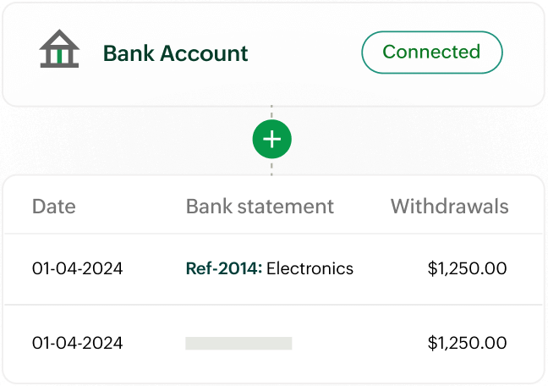Open the Ref-2014 reference link
This screenshot has width=548, height=386.
pos(222,269)
